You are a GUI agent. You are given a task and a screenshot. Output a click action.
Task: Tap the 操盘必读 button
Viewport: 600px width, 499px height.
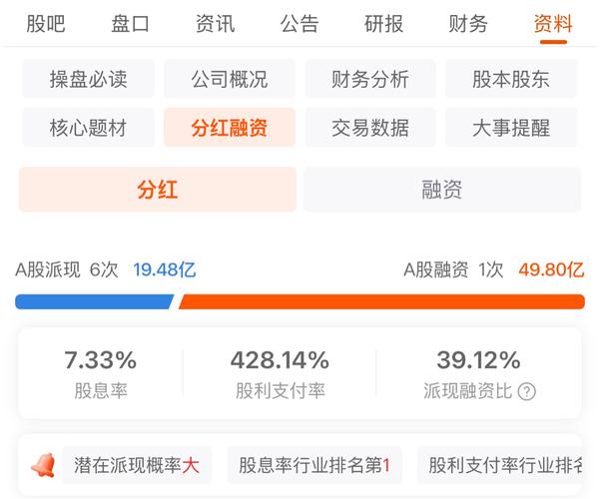(88, 79)
